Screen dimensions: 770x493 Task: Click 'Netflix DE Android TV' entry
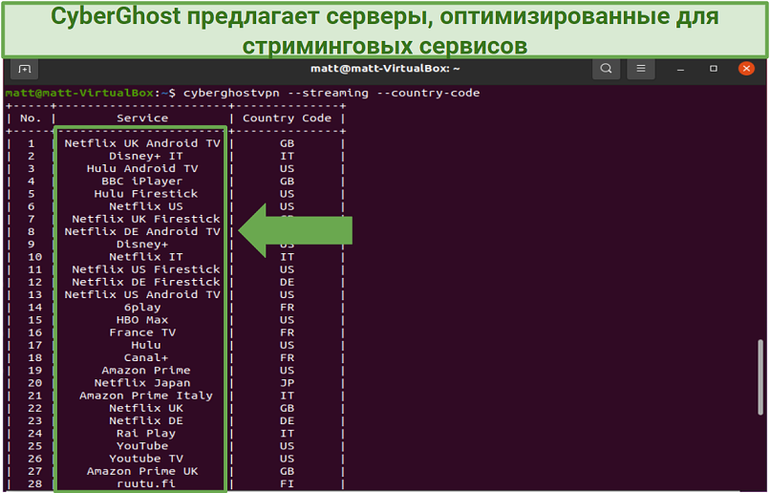[x=142, y=231]
